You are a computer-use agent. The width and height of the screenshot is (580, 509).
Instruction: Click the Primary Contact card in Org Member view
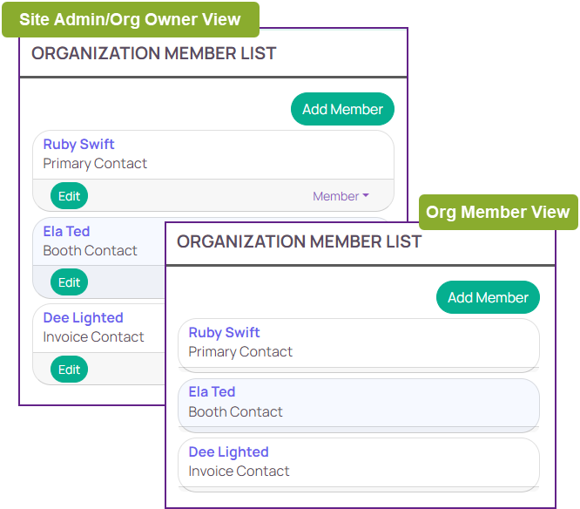(359, 345)
